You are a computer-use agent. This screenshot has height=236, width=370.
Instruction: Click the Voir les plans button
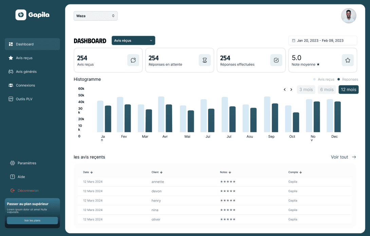click(32, 220)
